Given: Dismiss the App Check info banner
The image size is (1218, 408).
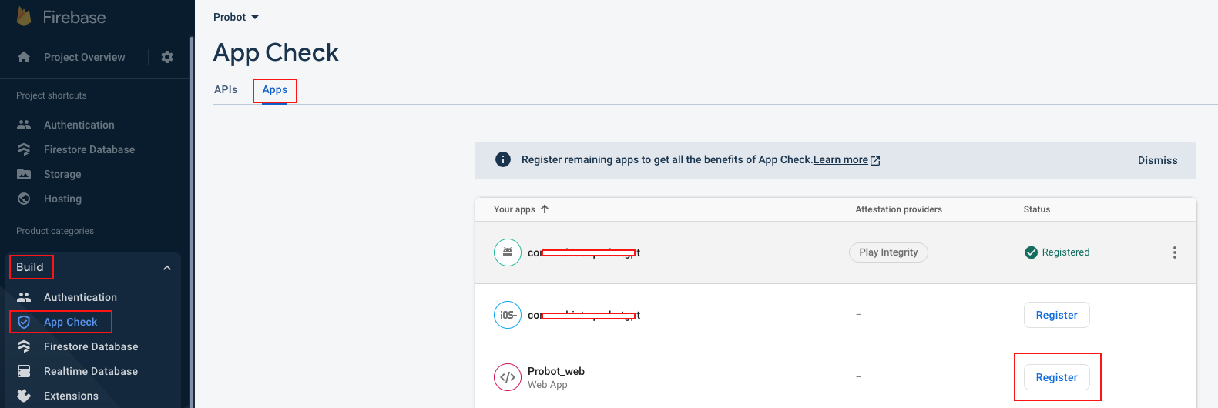Looking at the screenshot, I should click(1157, 160).
